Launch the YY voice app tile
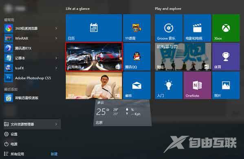The width and height of the screenshot is (244, 159). 137,28
